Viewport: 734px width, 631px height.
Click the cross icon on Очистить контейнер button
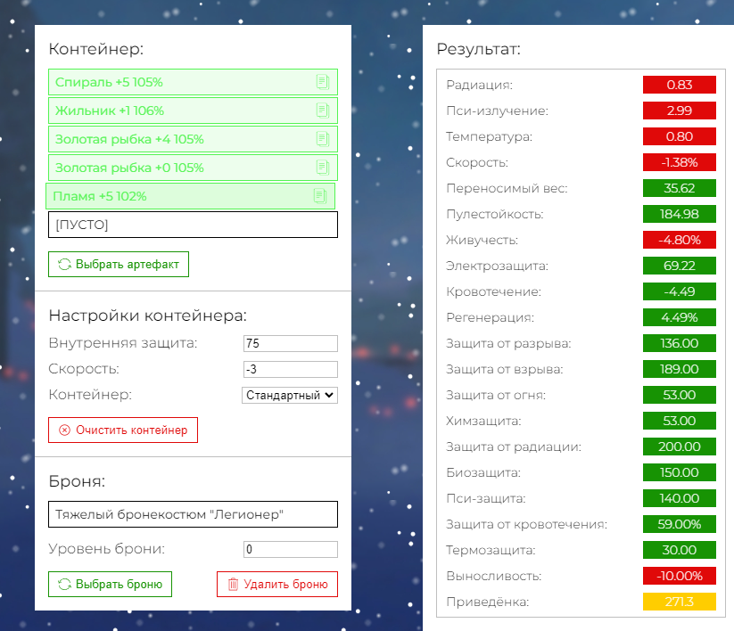(x=64, y=430)
